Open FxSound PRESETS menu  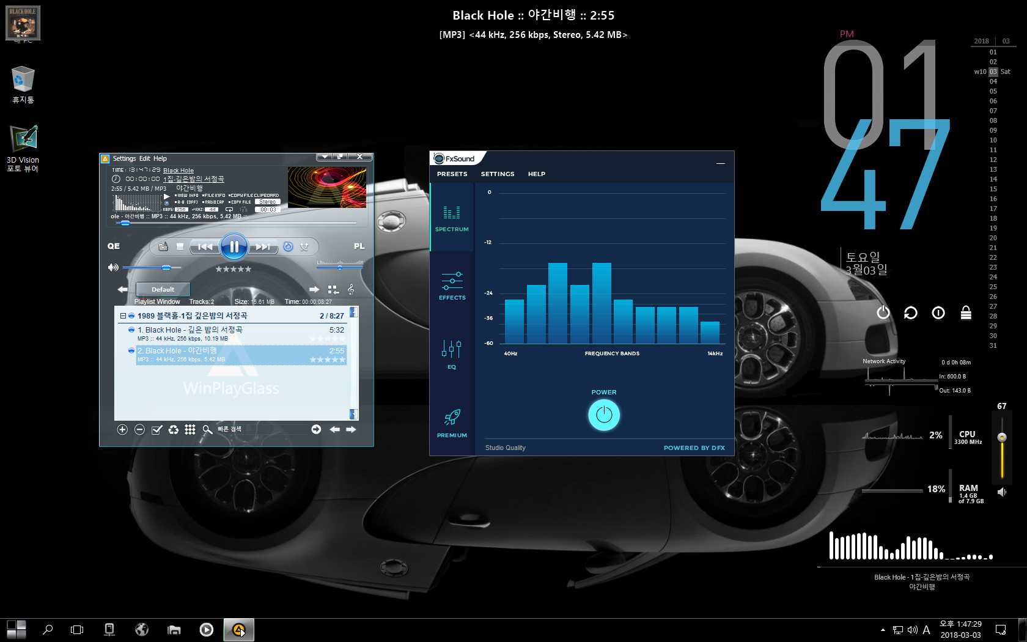coord(452,174)
